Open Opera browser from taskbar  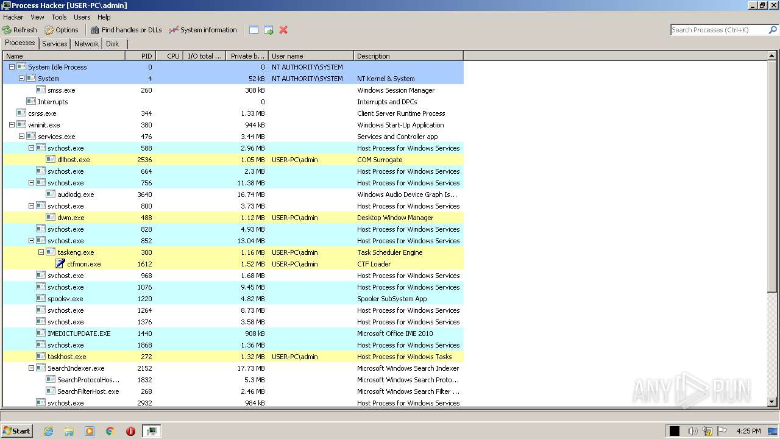[130, 431]
